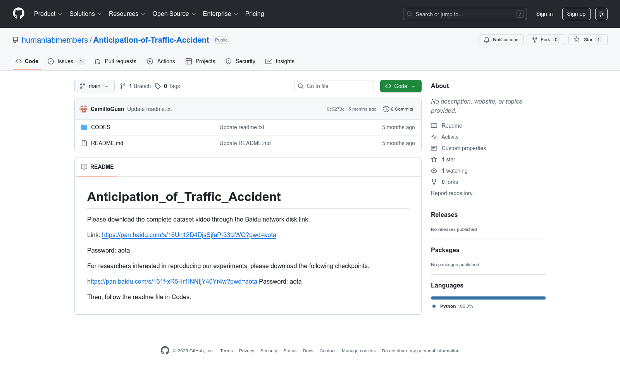Switch to the Pull requests tab

(x=115, y=61)
